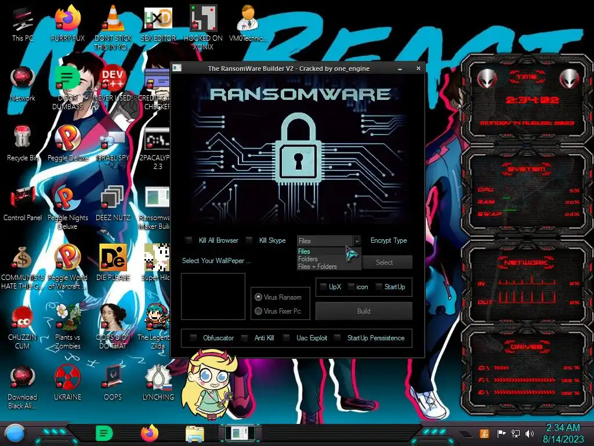Click the flag notification tray icon

[x=501, y=433]
